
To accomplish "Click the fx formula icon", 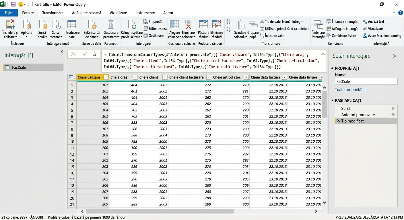I will [x=95, y=54].
